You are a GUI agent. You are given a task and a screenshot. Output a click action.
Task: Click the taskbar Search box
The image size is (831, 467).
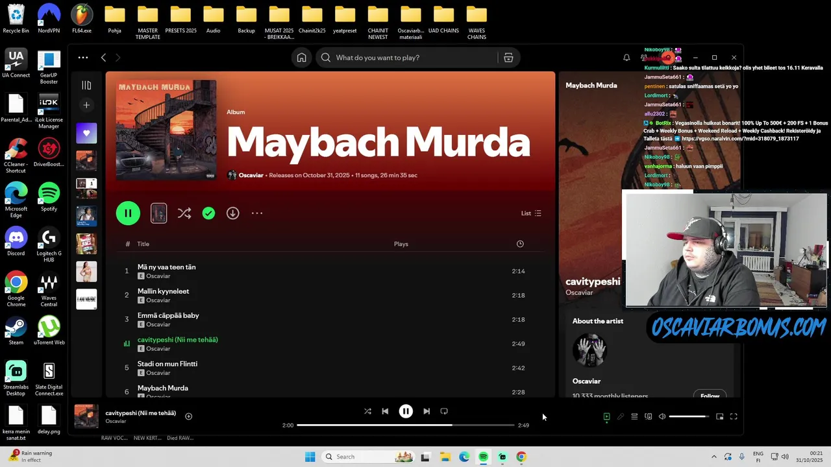click(368, 457)
